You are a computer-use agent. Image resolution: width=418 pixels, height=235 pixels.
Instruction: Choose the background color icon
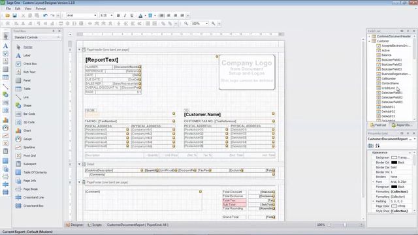(150, 16)
